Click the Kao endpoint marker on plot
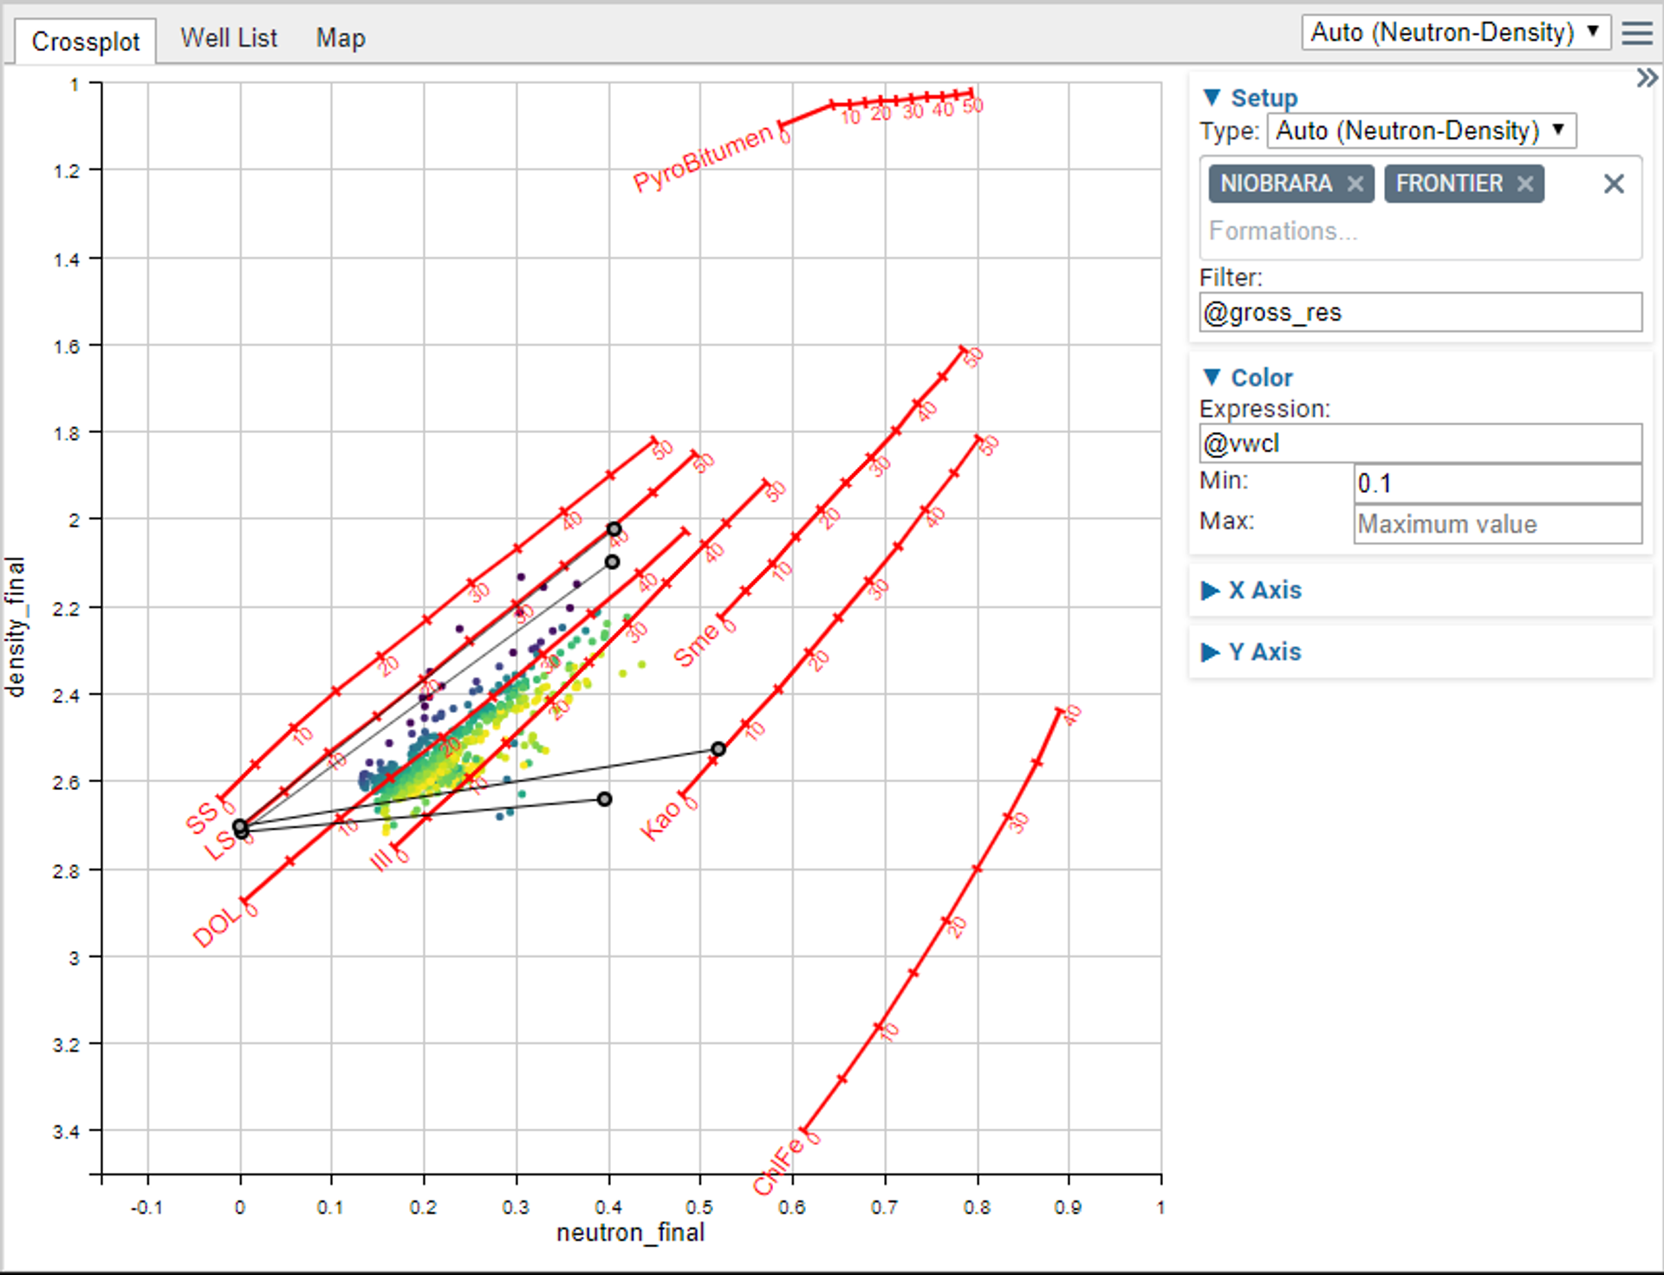This screenshot has height=1275, width=1664. 718,748
